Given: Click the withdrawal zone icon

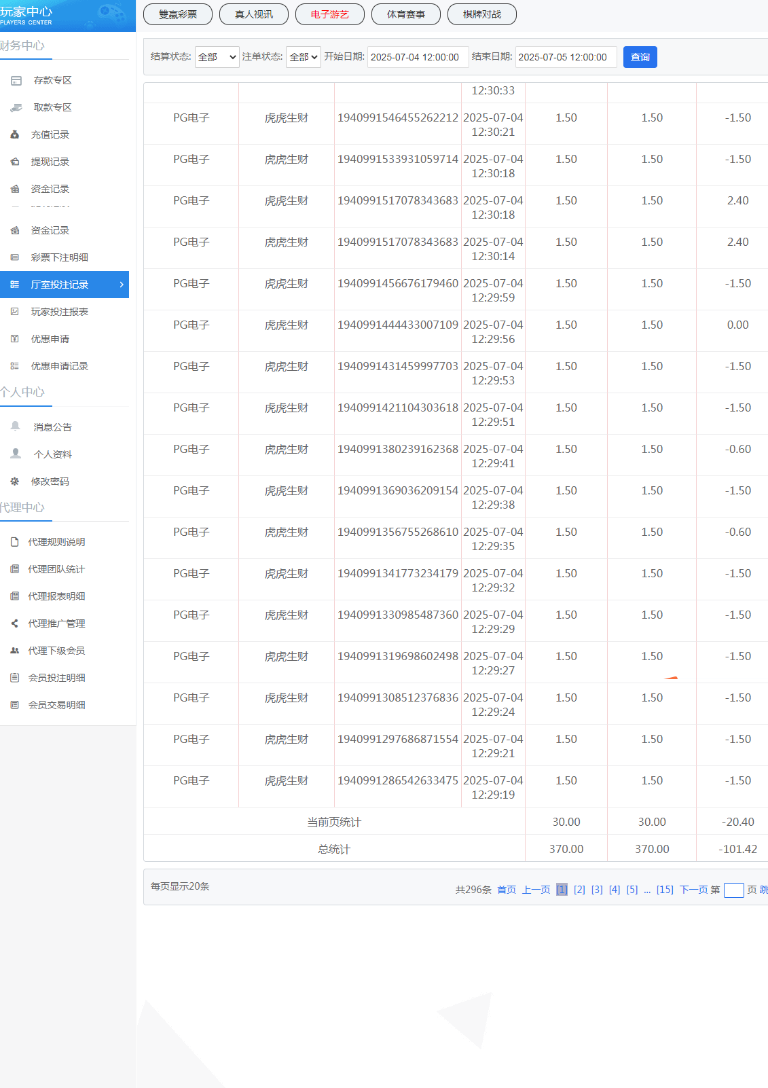Looking at the screenshot, I should (16, 108).
